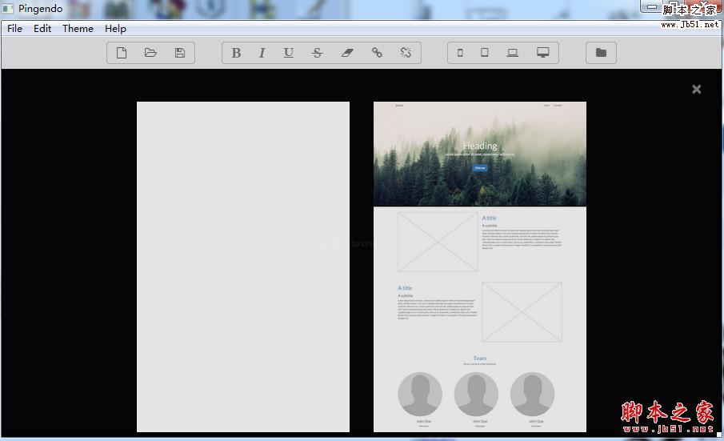Open the Theme menu
Viewport: 724px width, 441px height.
(78, 28)
